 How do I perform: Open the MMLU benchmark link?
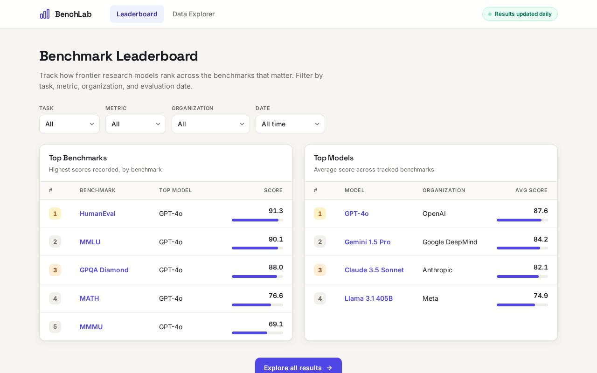[x=90, y=242]
